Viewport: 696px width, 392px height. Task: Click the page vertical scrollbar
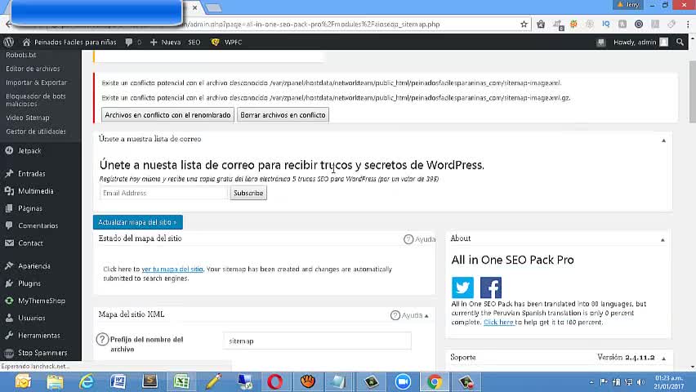pyautogui.click(x=692, y=92)
